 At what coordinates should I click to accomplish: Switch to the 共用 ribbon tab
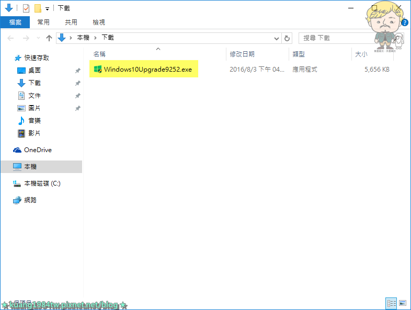[x=71, y=22]
